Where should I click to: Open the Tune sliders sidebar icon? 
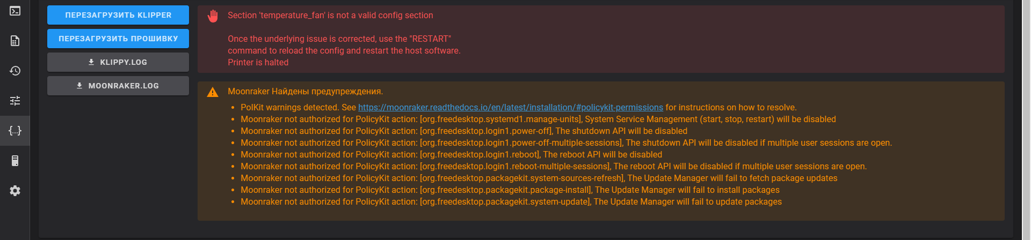[15, 101]
